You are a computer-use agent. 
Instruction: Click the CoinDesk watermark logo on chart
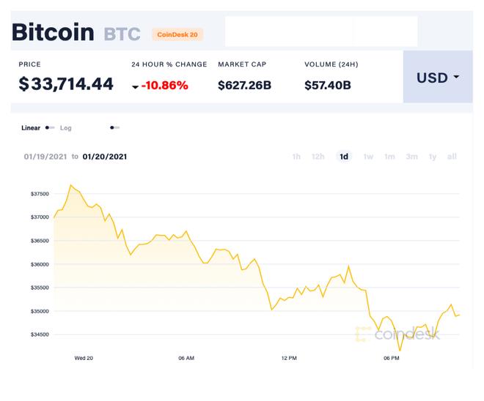coord(397,334)
